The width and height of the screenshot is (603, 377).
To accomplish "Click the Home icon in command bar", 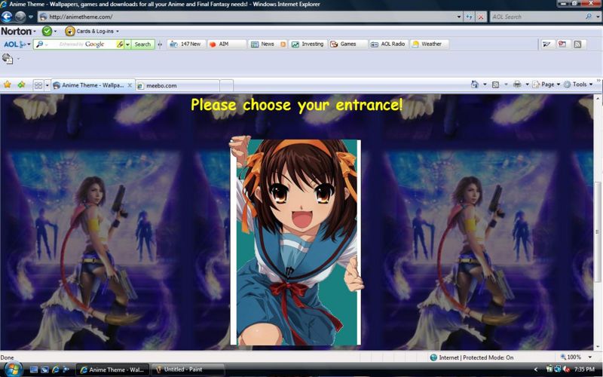I will click(475, 84).
